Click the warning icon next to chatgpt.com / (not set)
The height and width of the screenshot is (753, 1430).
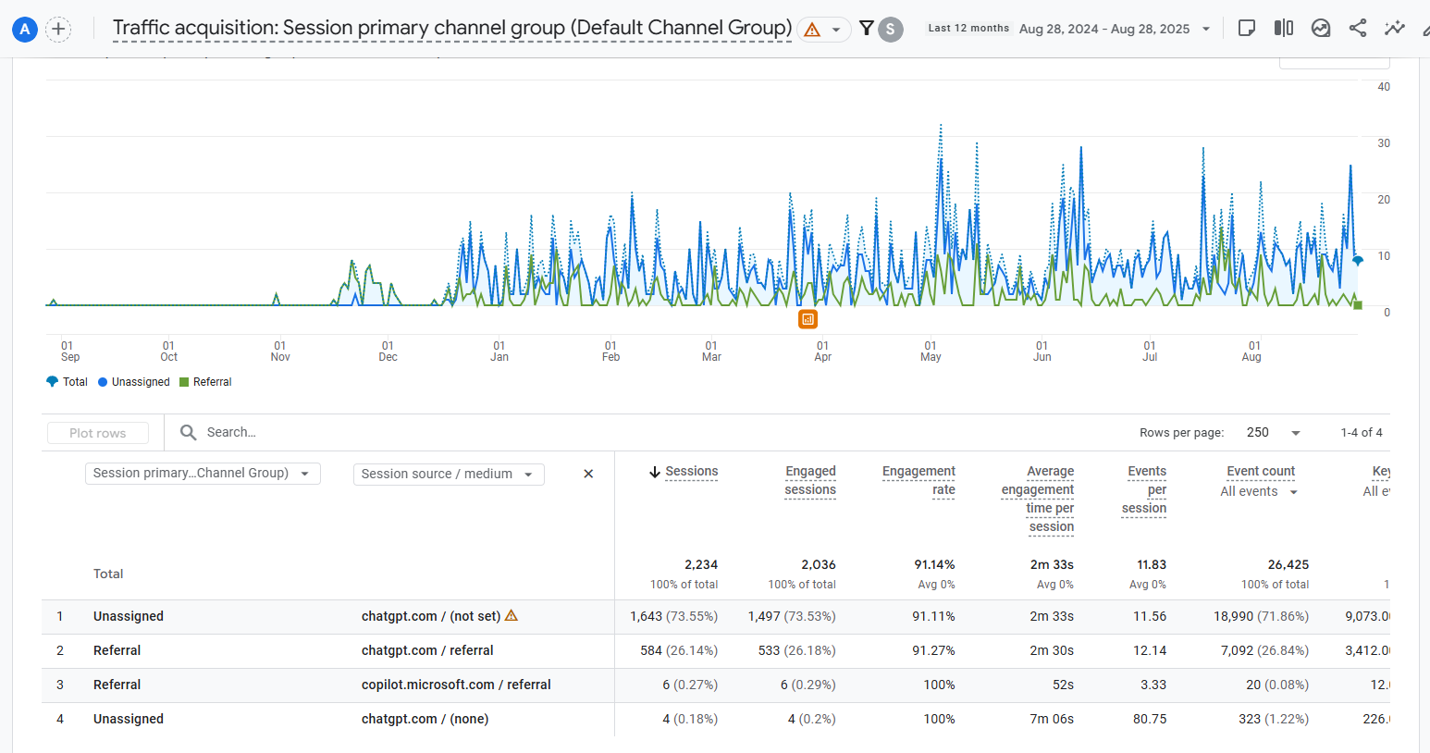[x=512, y=615]
